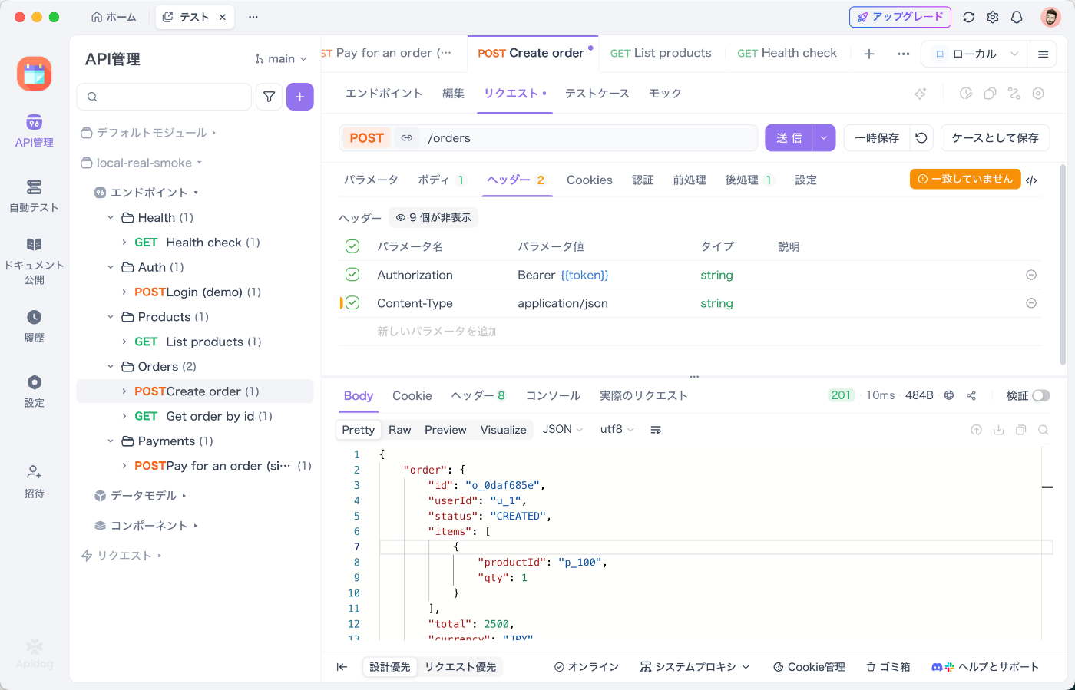Click 一時保存 button
The width and height of the screenshot is (1075, 690).
[x=877, y=138]
